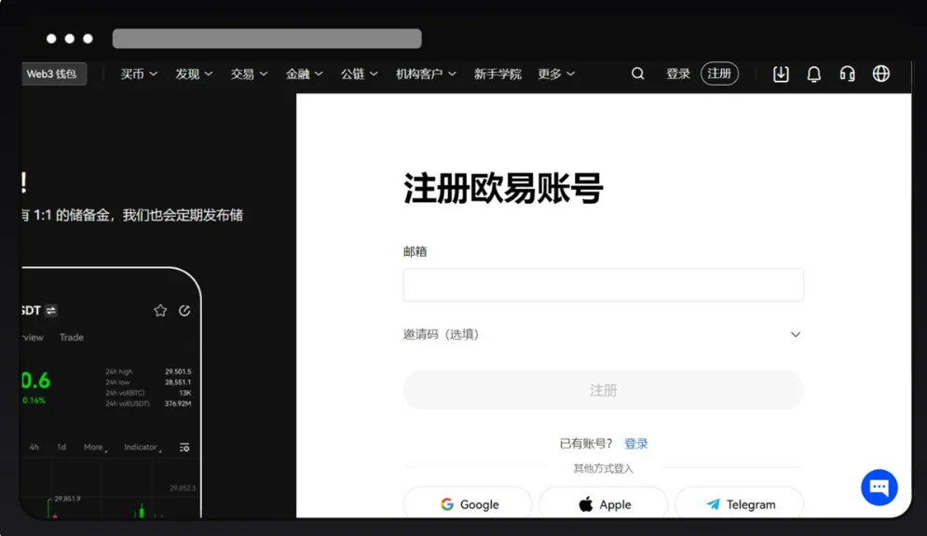Expand the 公链 menu
927x536 pixels.
pos(359,74)
